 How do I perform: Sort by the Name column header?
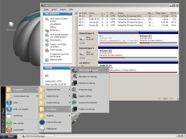pyautogui.click(x=94, y=13)
